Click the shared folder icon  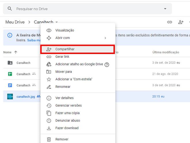click(x=10, y=63)
